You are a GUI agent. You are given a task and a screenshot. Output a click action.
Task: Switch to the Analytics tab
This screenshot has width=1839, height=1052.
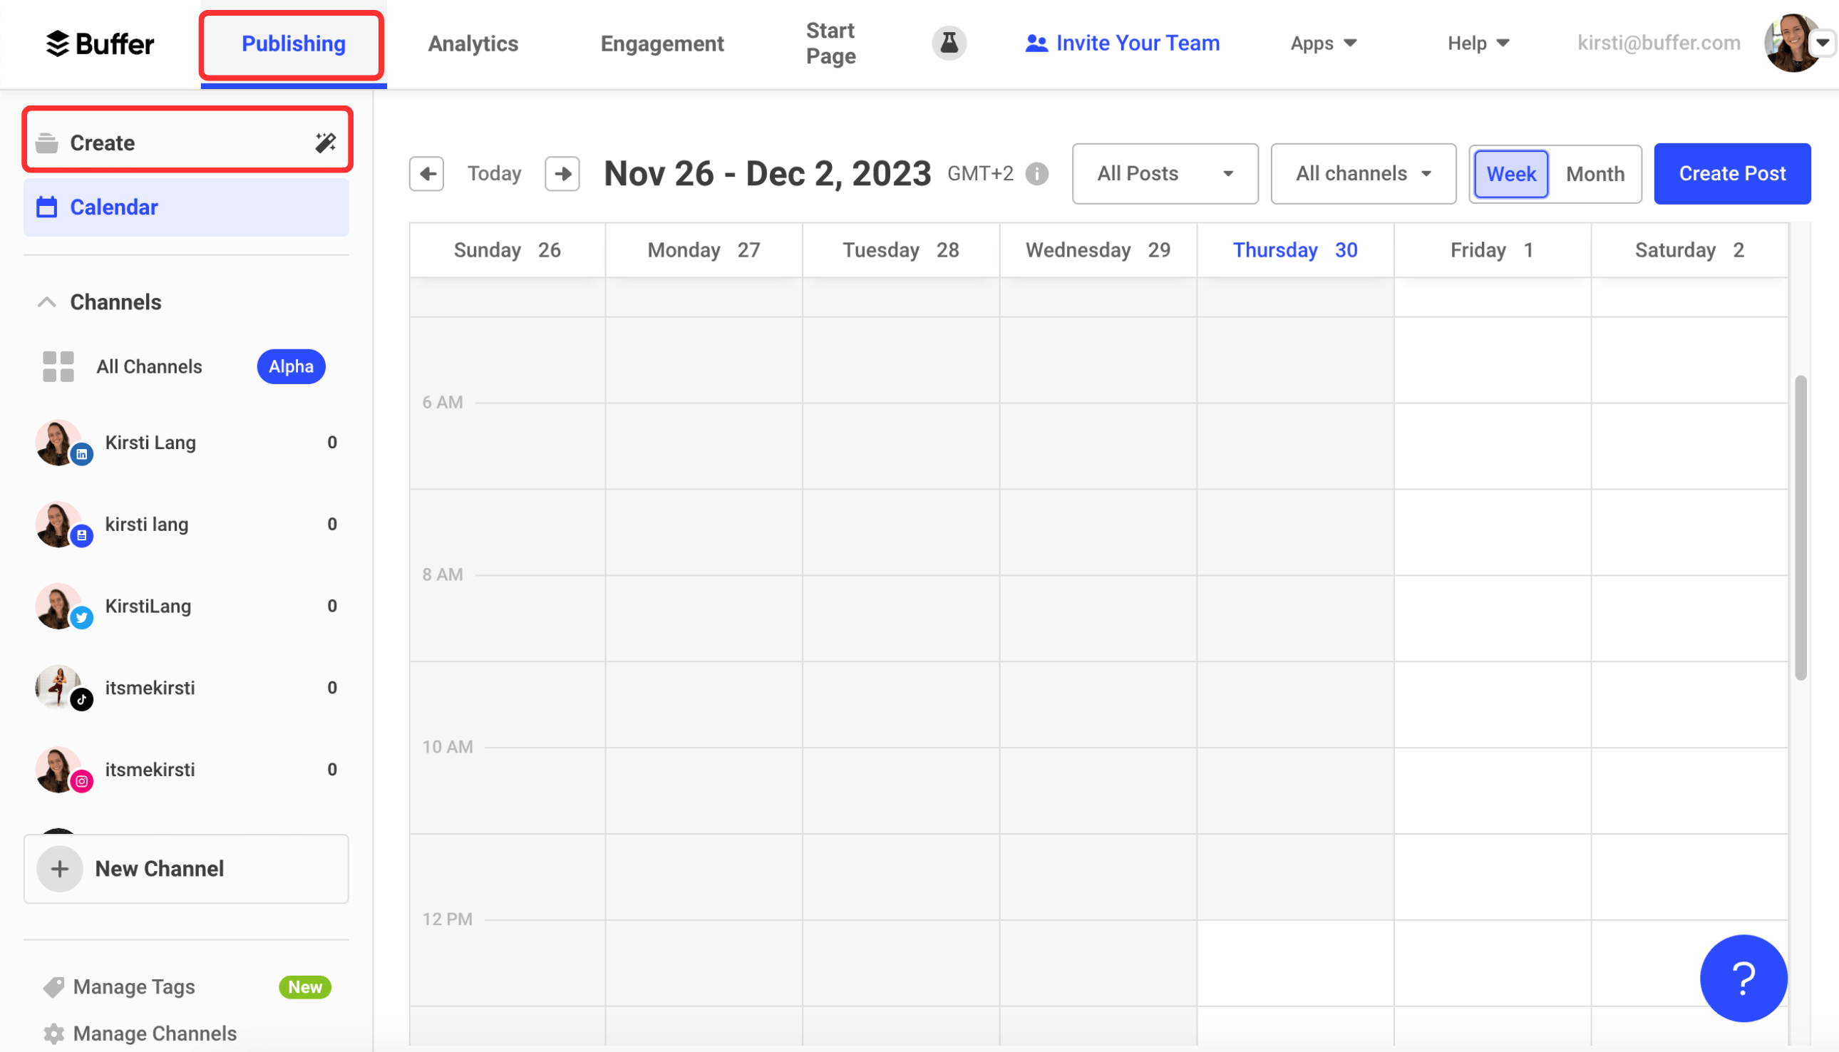(x=473, y=41)
